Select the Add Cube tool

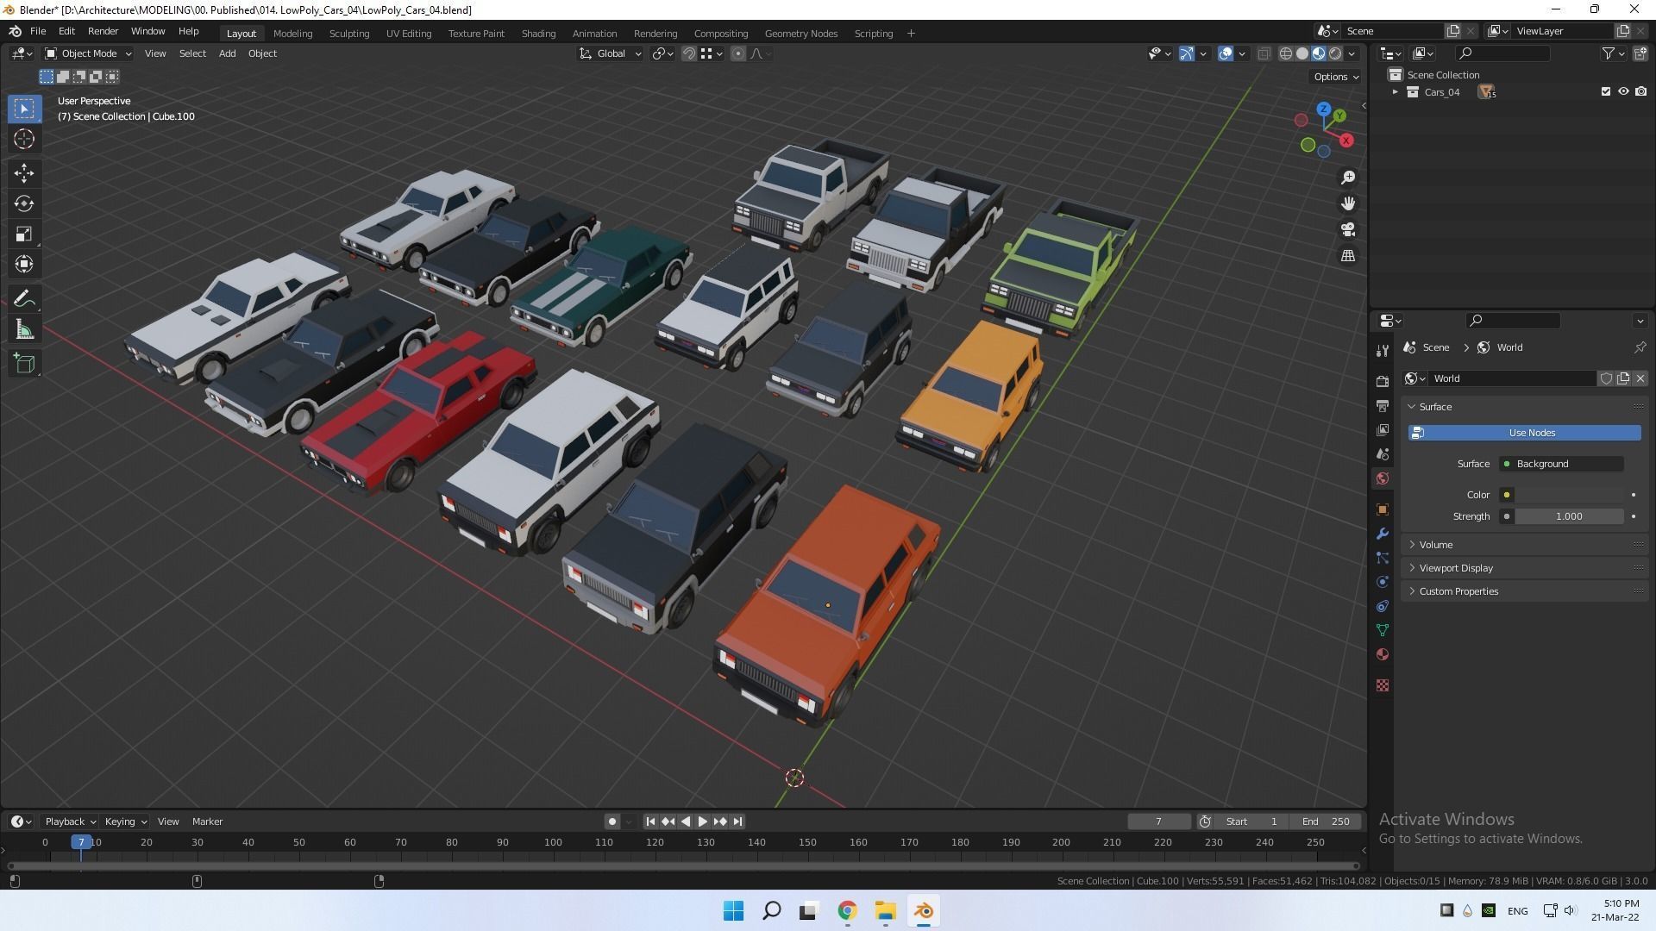pyautogui.click(x=24, y=364)
